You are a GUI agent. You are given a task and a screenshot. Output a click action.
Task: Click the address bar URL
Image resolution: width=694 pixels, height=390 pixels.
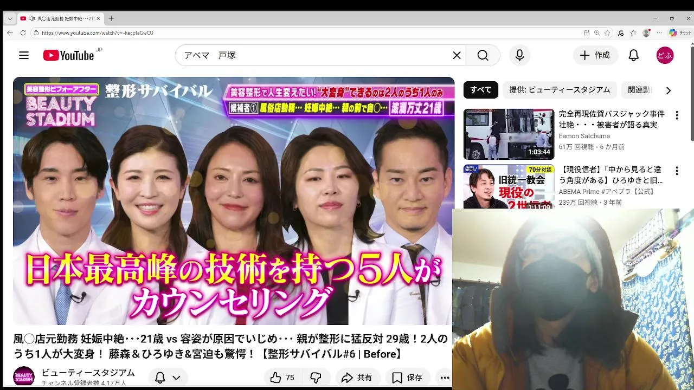[98, 32]
